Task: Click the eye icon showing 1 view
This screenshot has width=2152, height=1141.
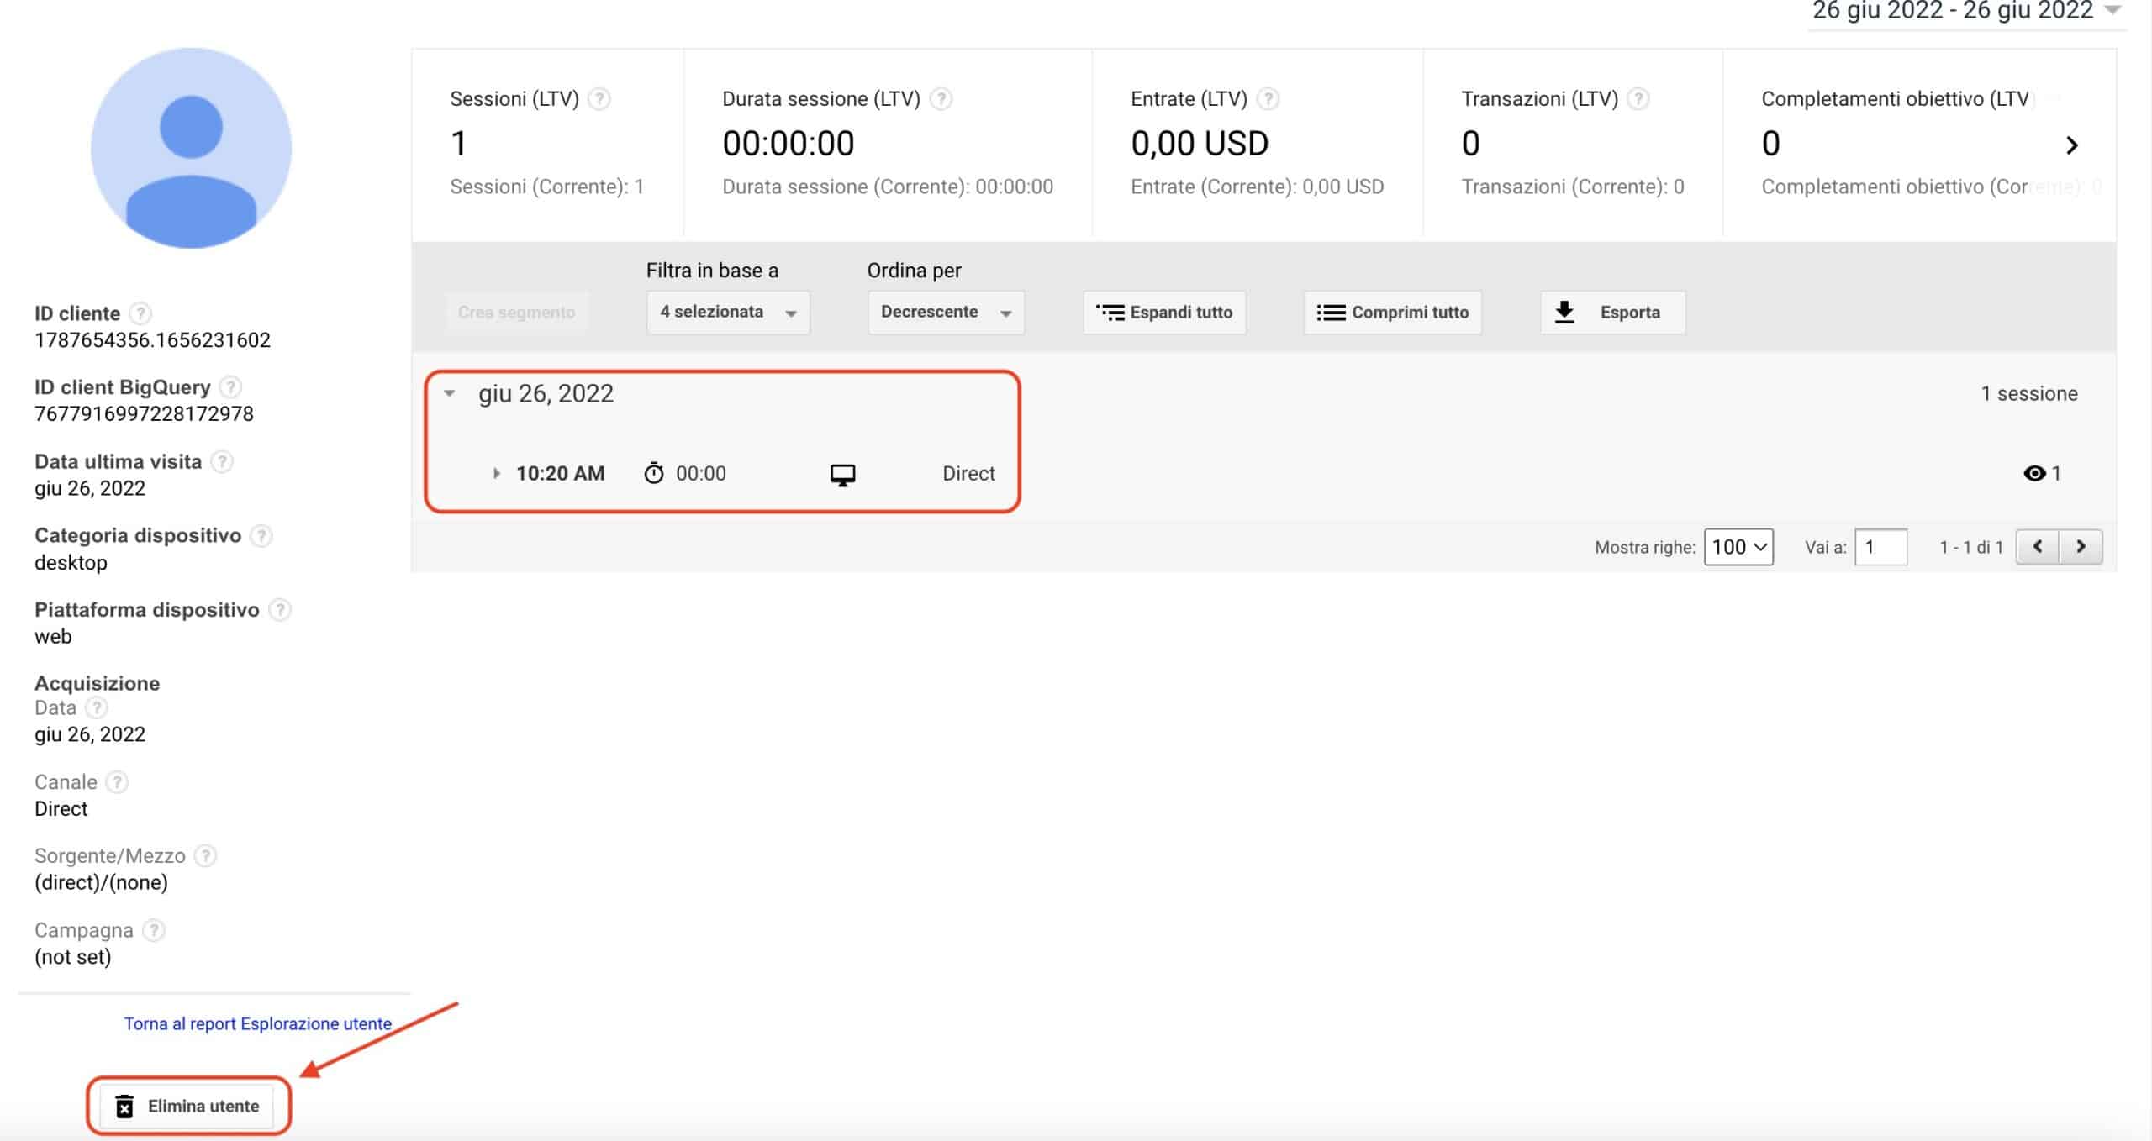Action: click(2034, 473)
